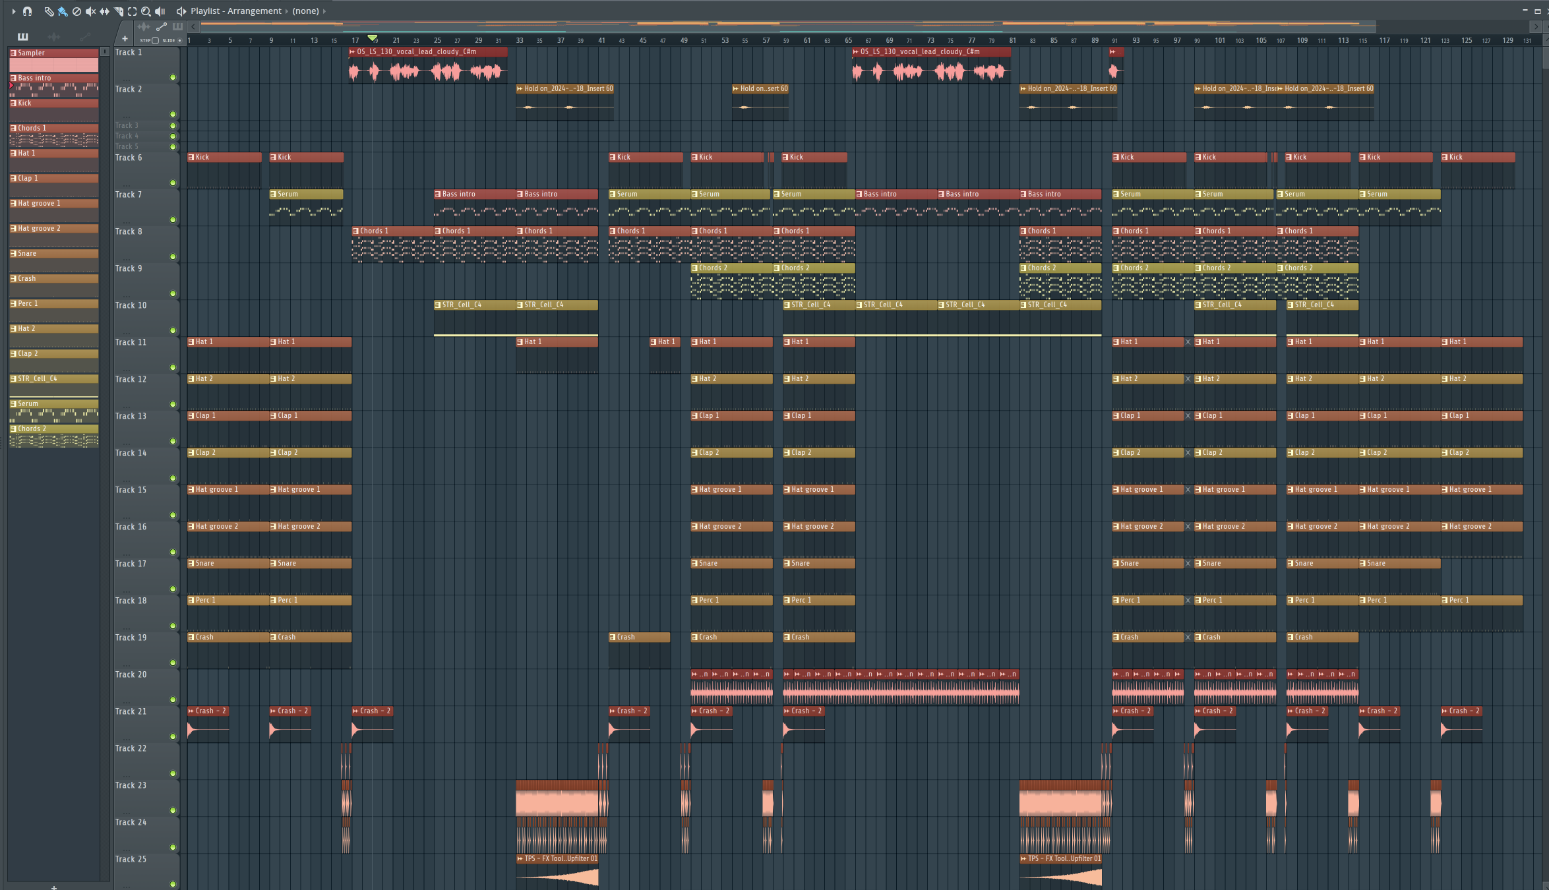Toggle the Track 3 mute light
1549x890 pixels.
173,125
